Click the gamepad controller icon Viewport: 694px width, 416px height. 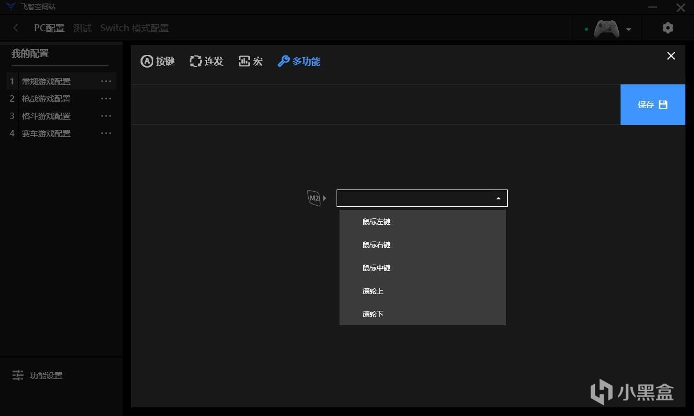pyautogui.click(x=606, y=28)
